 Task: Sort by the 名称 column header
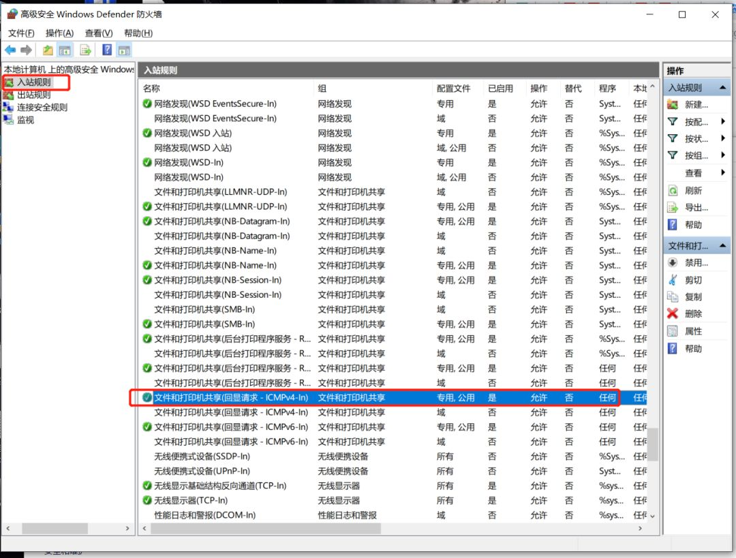pos(227,88)
